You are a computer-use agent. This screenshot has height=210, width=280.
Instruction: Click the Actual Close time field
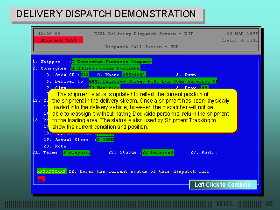pyautogui.click(x=105, y=139)
